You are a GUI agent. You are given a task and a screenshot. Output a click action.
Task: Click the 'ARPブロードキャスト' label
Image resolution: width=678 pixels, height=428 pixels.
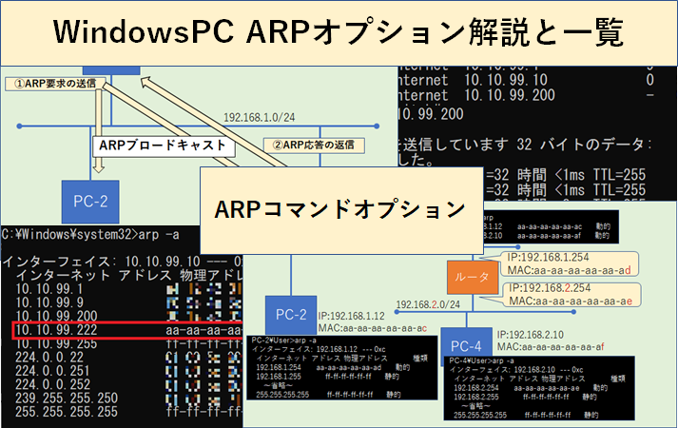pyautogui.click(x=164, y=146)
